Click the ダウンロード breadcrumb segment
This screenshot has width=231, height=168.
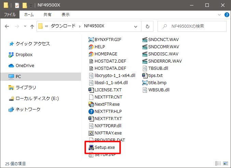coord(63,26)
